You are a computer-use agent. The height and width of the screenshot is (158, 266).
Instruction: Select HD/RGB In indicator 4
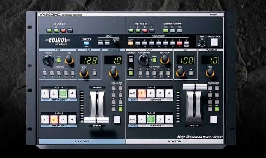(x=152, y=31)
